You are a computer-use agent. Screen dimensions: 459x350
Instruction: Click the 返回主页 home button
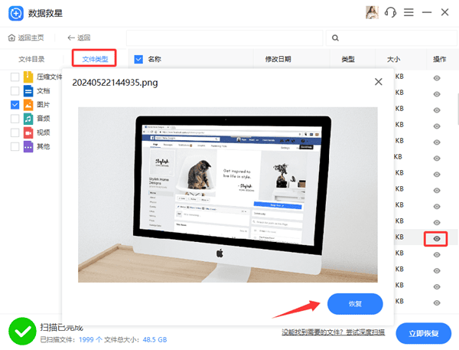tap(27, 38)
